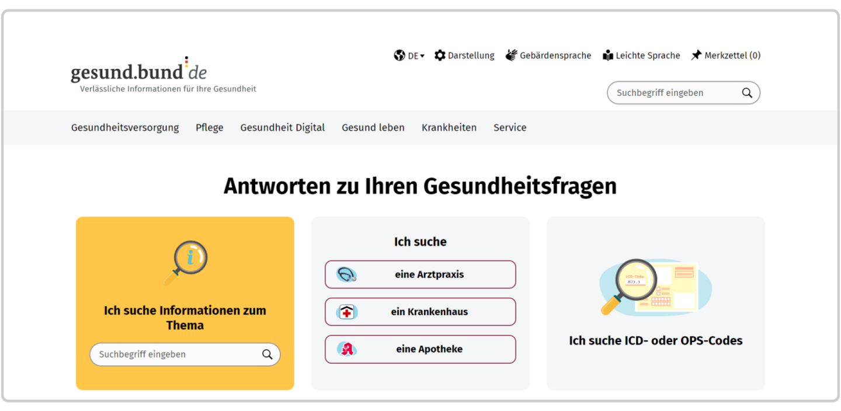Open Ich suche ICD- oder OPS-Codes card
Image resolution: width=841 pixels, height=411 pixels.
tap(656, 304)
